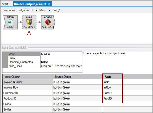153x113 pixels.
Task: Click the Build-Out_ALIASES panel title
Action: coord(14,48)
